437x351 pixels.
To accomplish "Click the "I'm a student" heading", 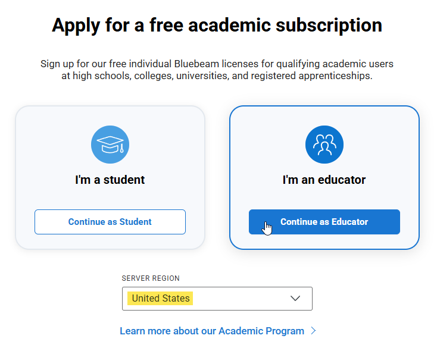I will click(110, 180).
